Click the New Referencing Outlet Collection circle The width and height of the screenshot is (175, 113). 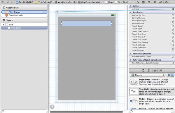point(173,63)
